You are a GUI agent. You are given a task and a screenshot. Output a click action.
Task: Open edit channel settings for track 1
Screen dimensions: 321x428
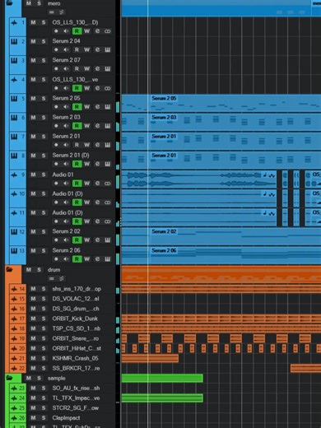(97, 31)
